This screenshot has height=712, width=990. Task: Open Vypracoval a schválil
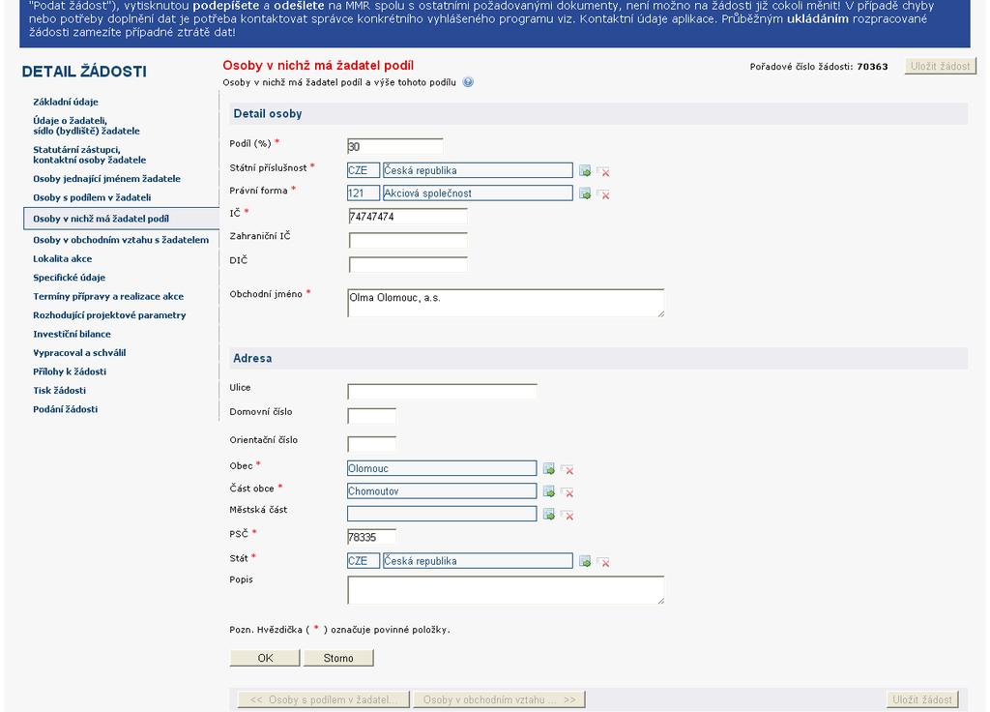click(79, 353)
